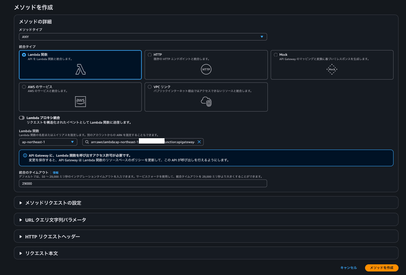
Task: Click the HTTP circle icon
Action: [206, 69]
